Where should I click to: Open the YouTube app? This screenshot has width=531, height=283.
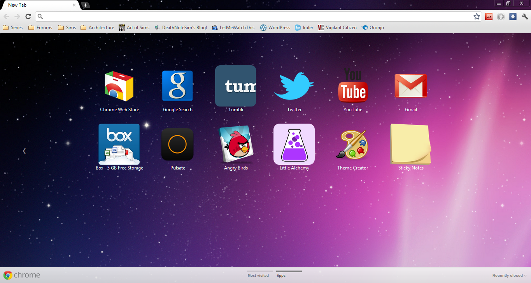353,86
